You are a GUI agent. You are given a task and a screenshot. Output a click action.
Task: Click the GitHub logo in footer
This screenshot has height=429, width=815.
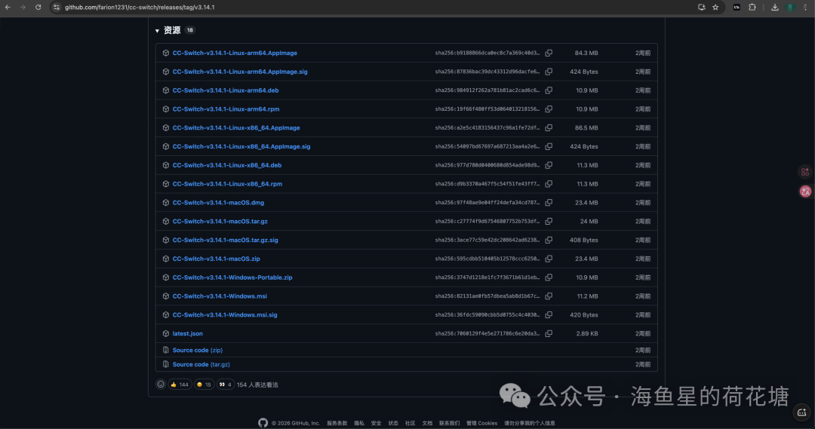[x=263, y=423]
